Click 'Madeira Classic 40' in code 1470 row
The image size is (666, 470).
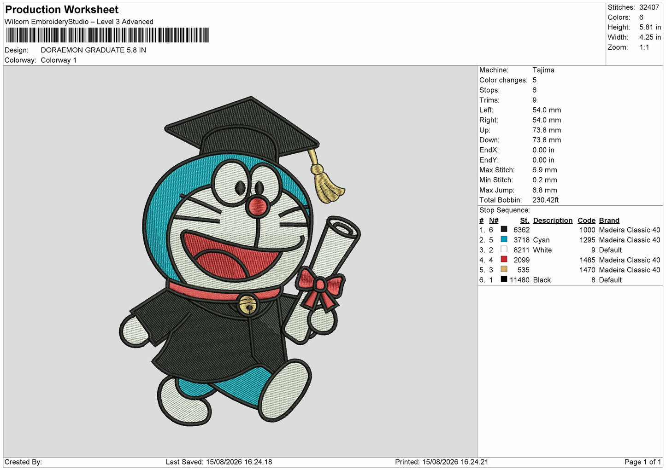tap(630, 270)
